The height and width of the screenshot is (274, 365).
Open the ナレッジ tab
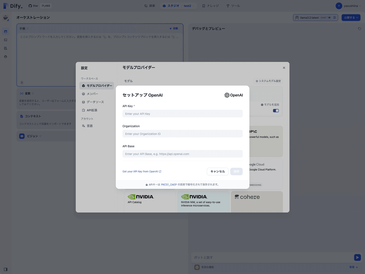210,6
